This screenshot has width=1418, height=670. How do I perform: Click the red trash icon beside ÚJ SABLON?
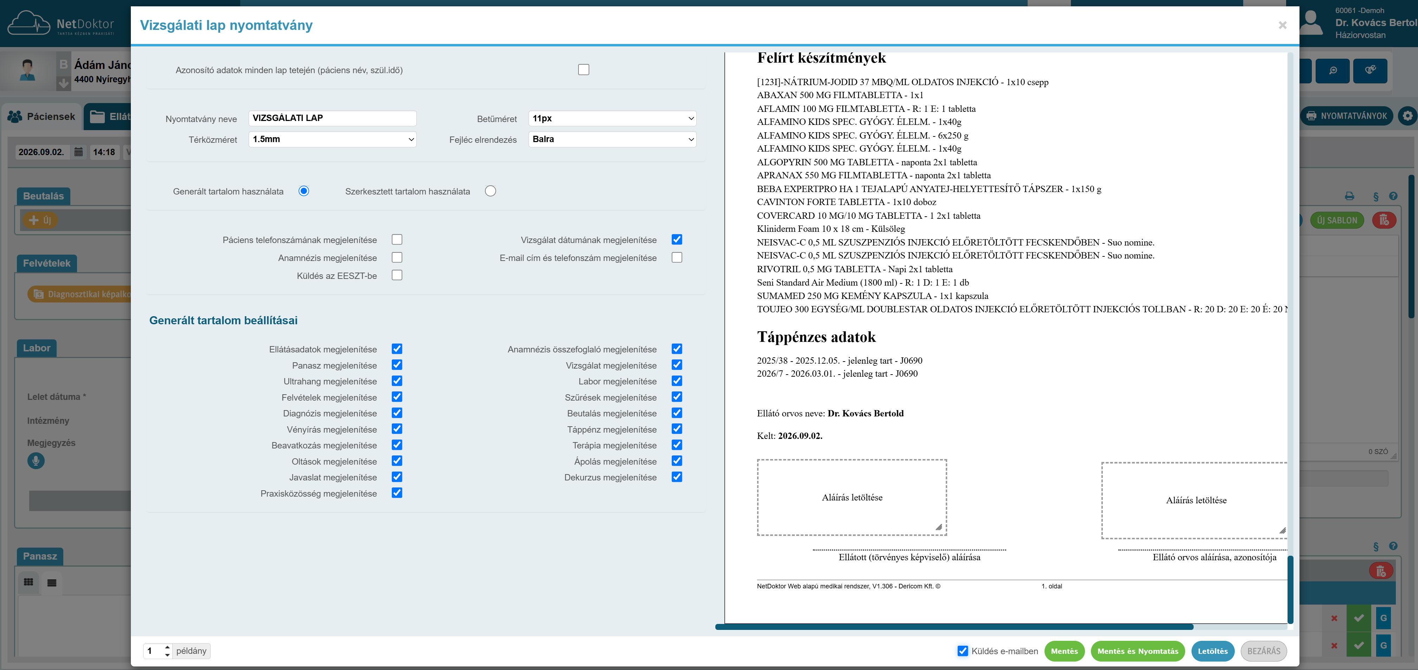[1384, 220]
